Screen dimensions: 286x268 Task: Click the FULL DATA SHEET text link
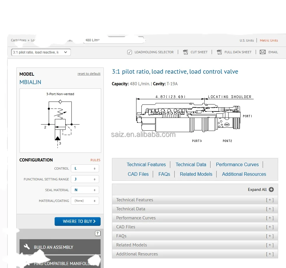pos(238,52)
